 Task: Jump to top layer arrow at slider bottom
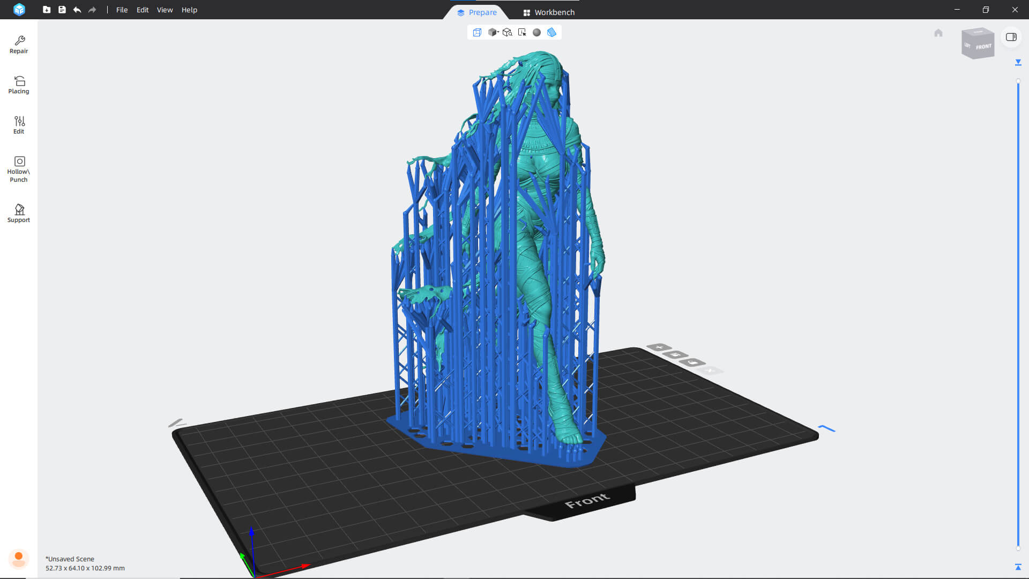[x=1018, y=567]
